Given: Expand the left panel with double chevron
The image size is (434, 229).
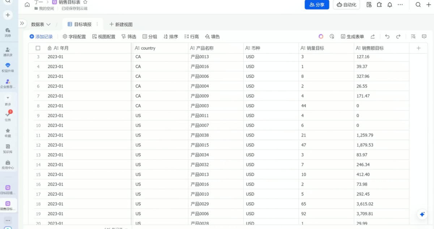Looking at the screenshot, I should tap(22, 23).
